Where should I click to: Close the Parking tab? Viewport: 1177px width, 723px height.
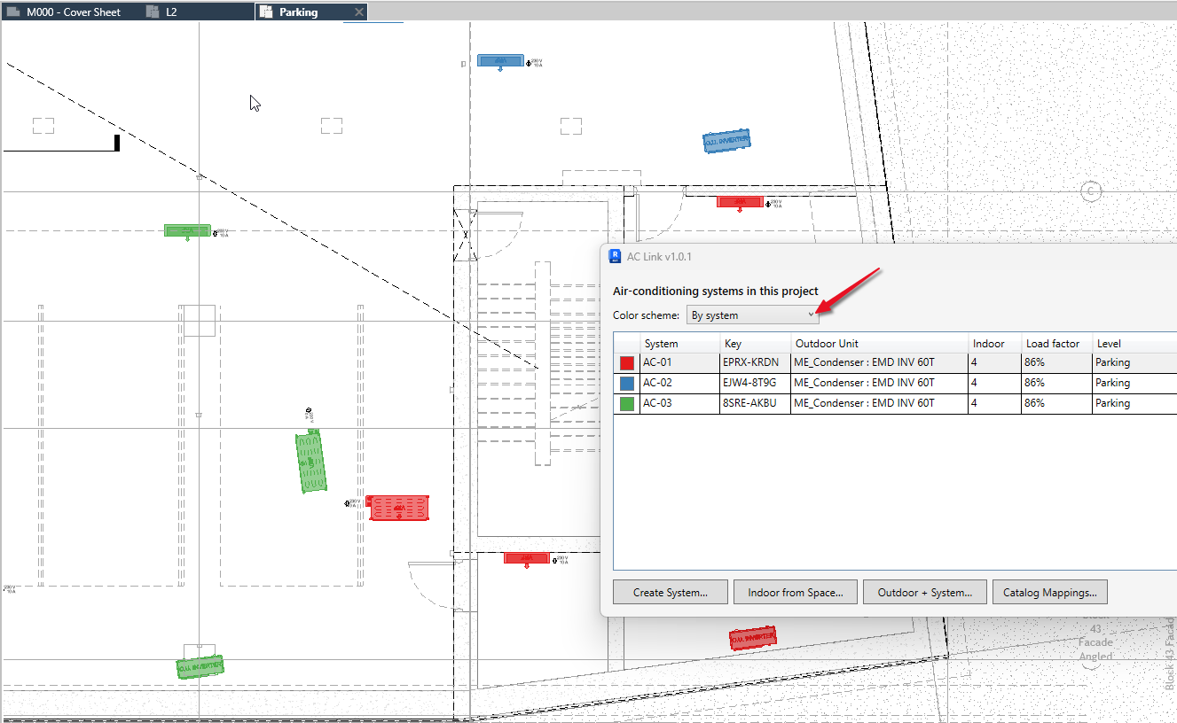coord(358,12)
